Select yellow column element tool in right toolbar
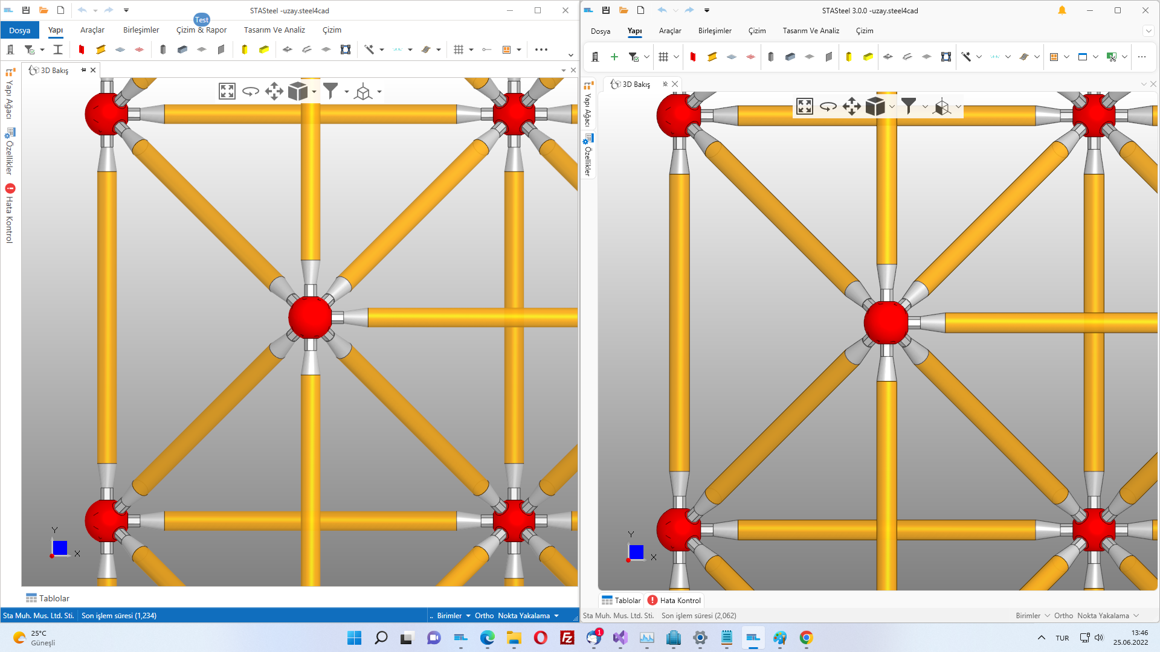Screen dimensions: 1160x652 [849, 57]
